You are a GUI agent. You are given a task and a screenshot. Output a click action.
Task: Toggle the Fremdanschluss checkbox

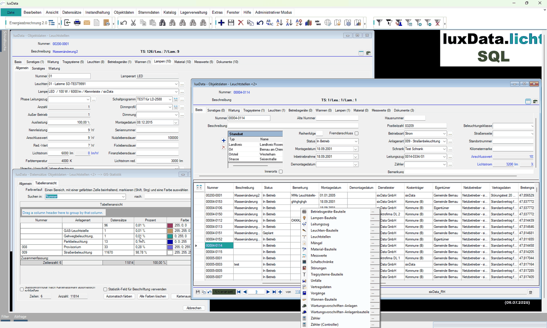pos(356,133)
